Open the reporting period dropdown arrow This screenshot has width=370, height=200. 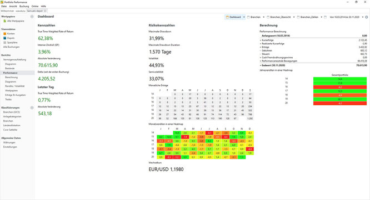[363, 17]
